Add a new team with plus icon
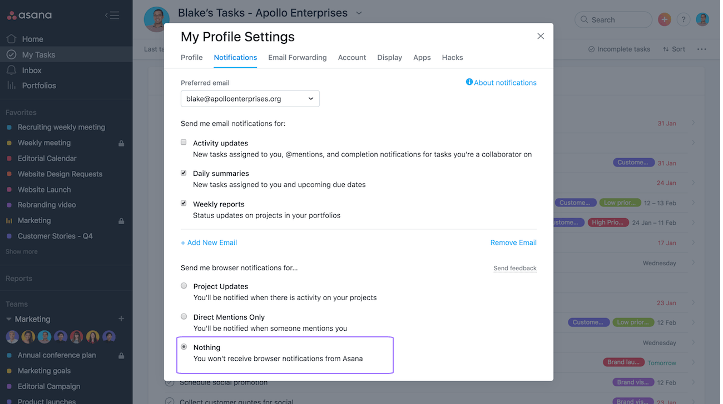723x404 pixels. point(121,319)
